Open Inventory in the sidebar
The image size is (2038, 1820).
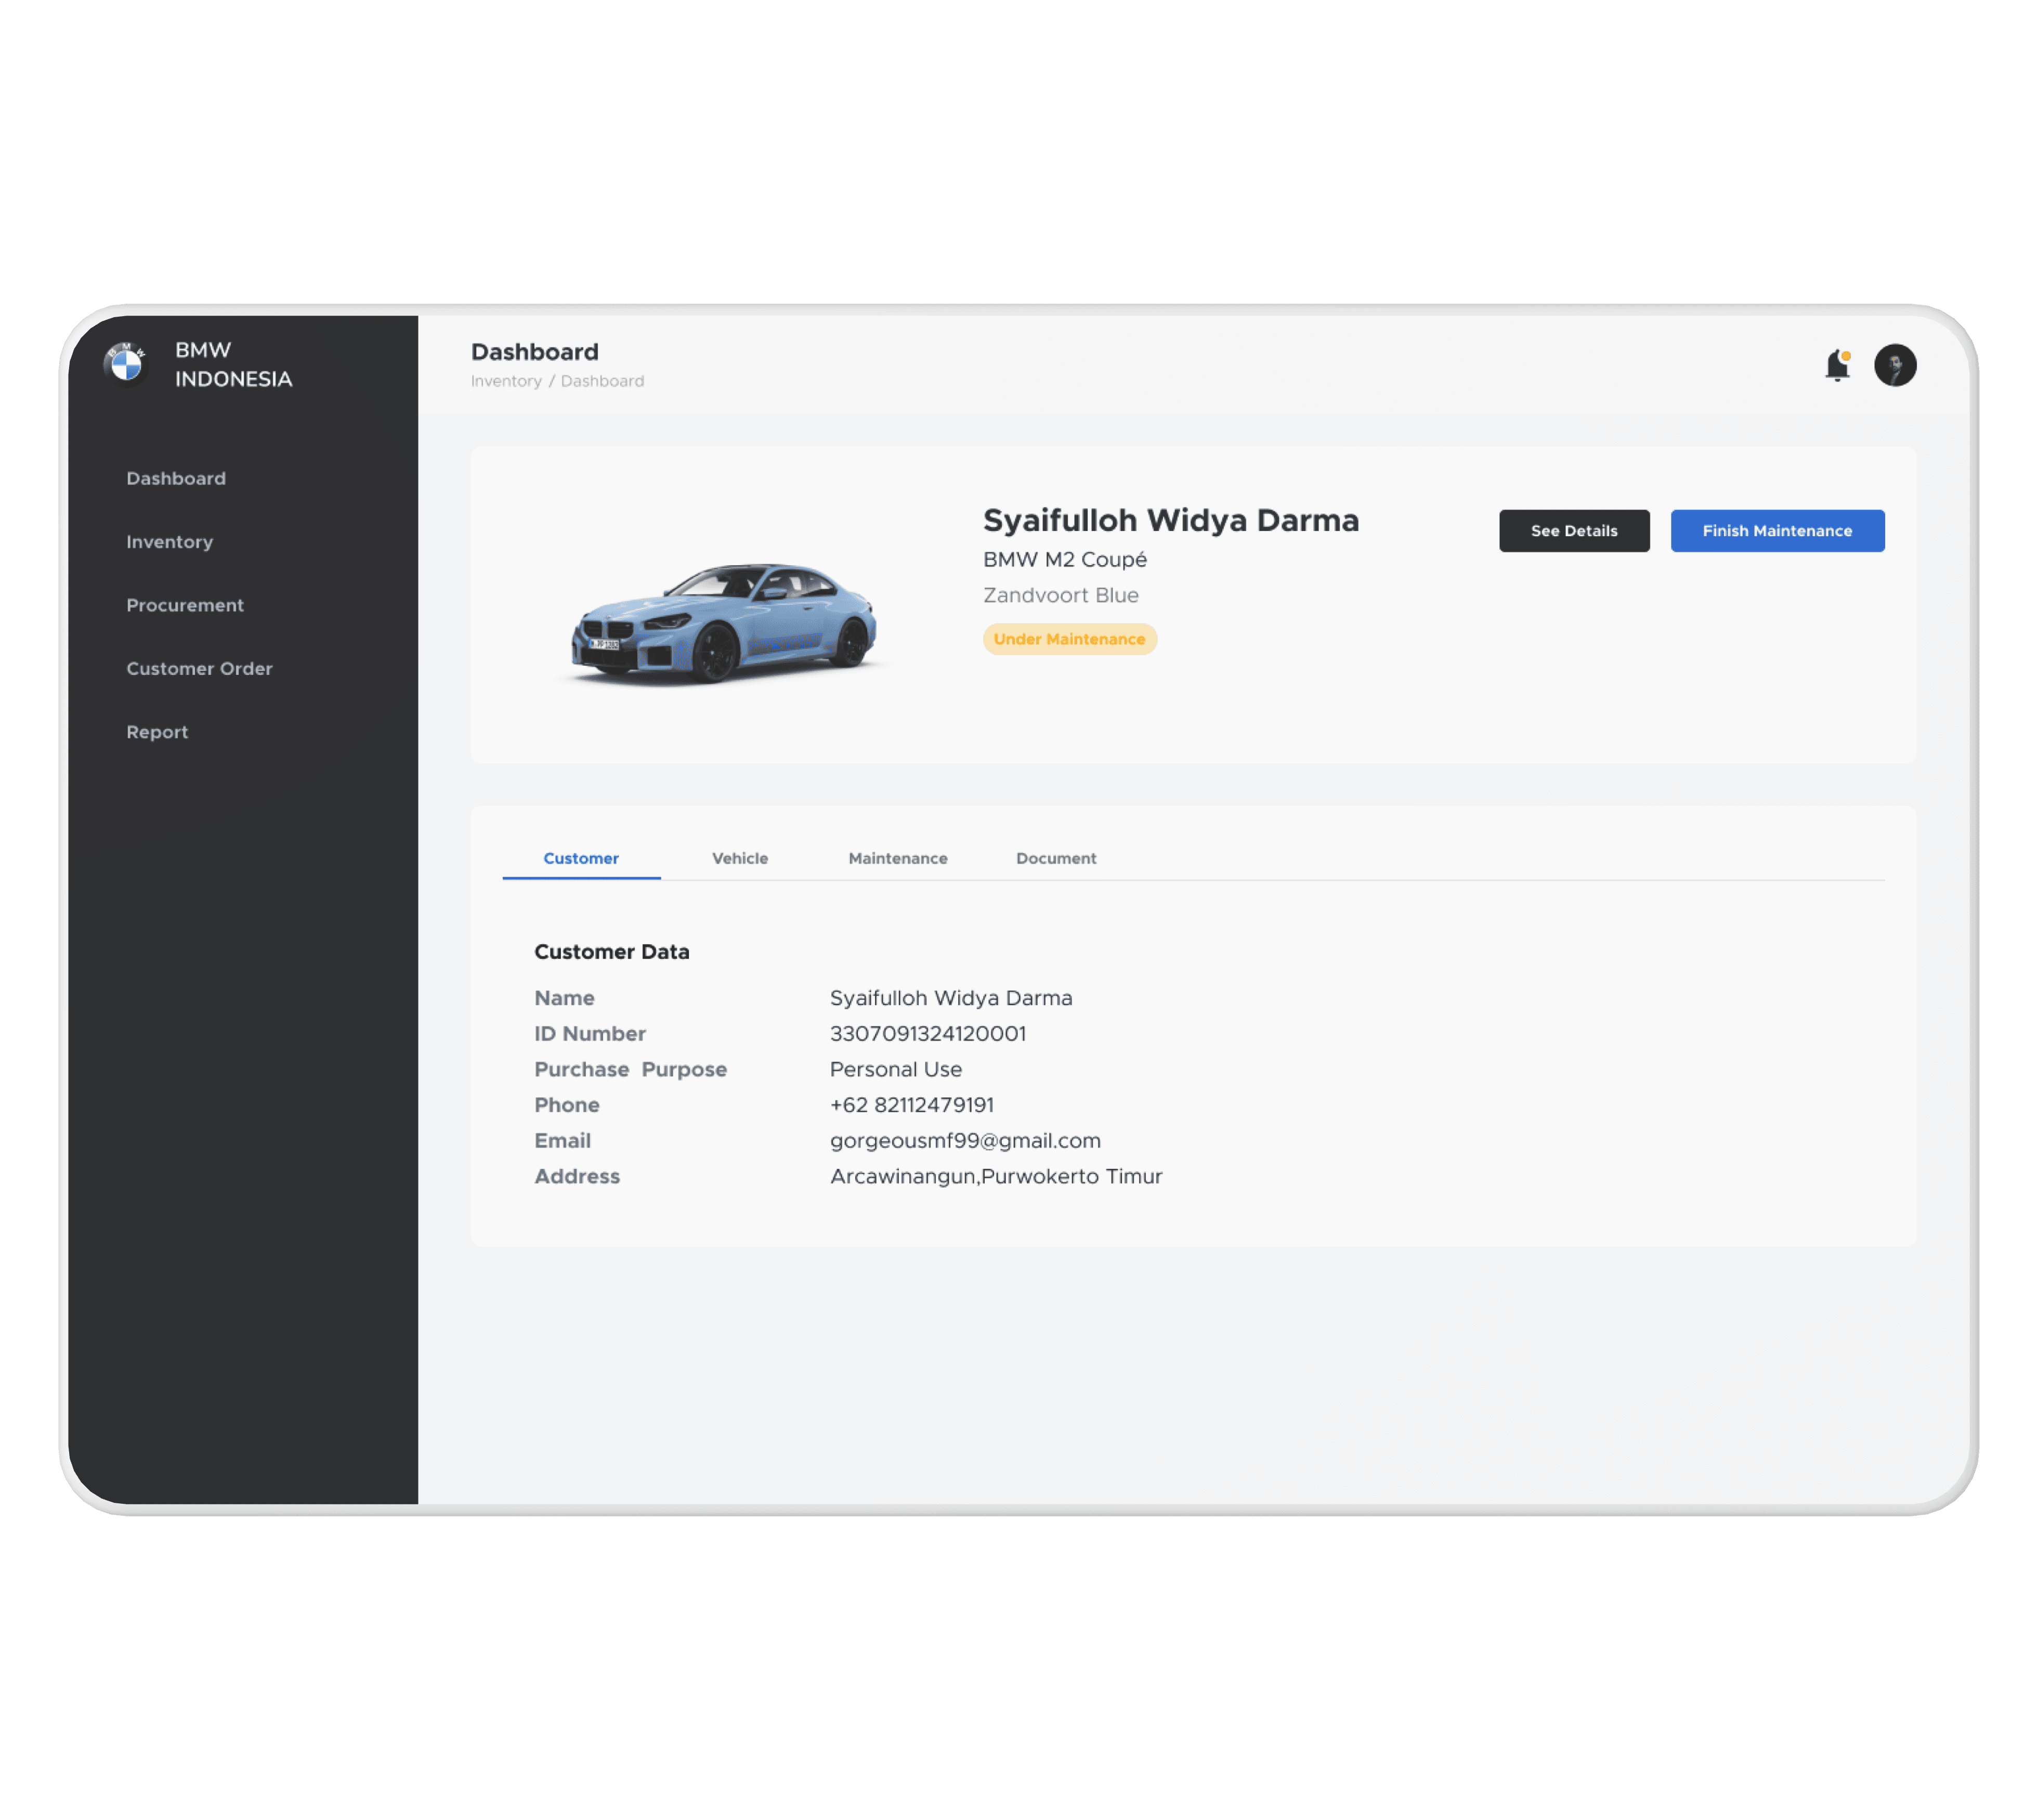(x=170, y=542)
